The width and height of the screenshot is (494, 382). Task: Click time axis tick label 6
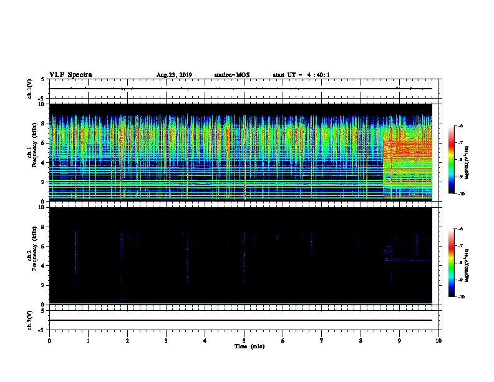click(x=283, y=341)
